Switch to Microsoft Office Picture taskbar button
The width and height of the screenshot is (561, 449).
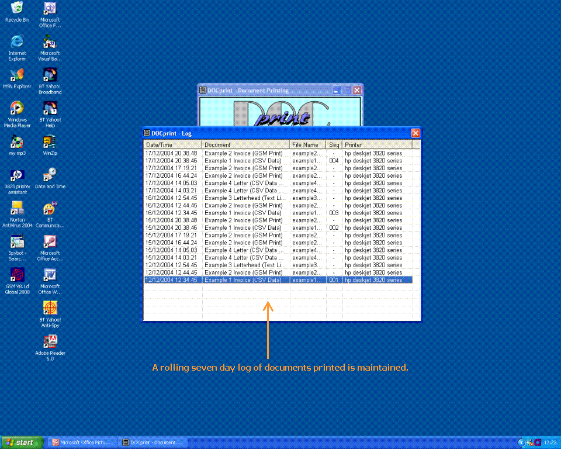click(81, 443)
